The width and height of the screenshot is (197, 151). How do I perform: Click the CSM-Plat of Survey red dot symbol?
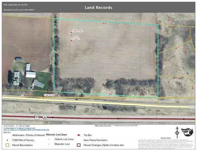(x=7, y=140)
